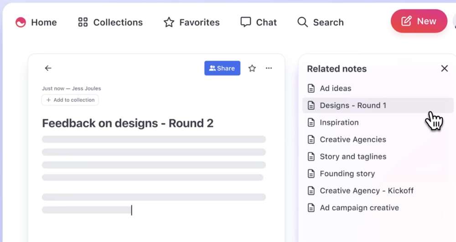This screenshot has width=456, height=242.
Task: Click Add to collection button
Action: (70, 100)
